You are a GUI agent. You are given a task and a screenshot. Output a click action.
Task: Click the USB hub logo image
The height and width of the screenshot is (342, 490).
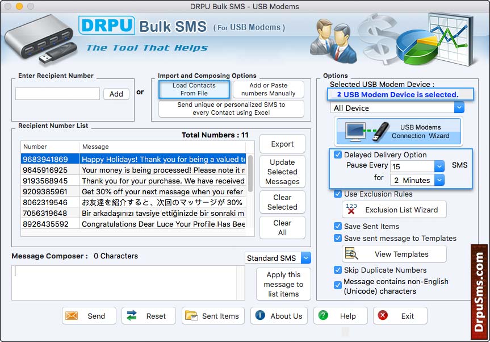[x=41, y=40]
